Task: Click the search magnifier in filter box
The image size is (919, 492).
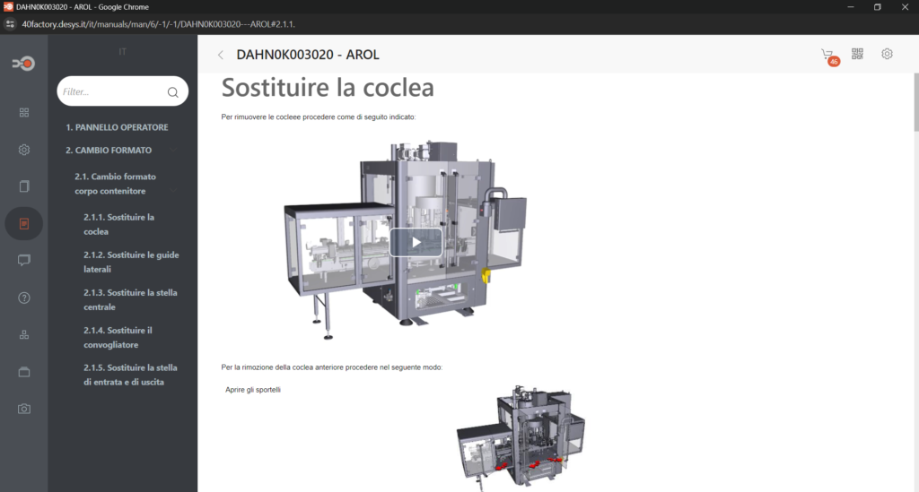Action: pyautogui.click(x=173, y=92)
